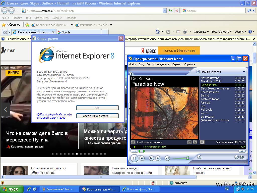Open the search provider dropdown arrow
The image size is (257, 193).
pos(253,11)
